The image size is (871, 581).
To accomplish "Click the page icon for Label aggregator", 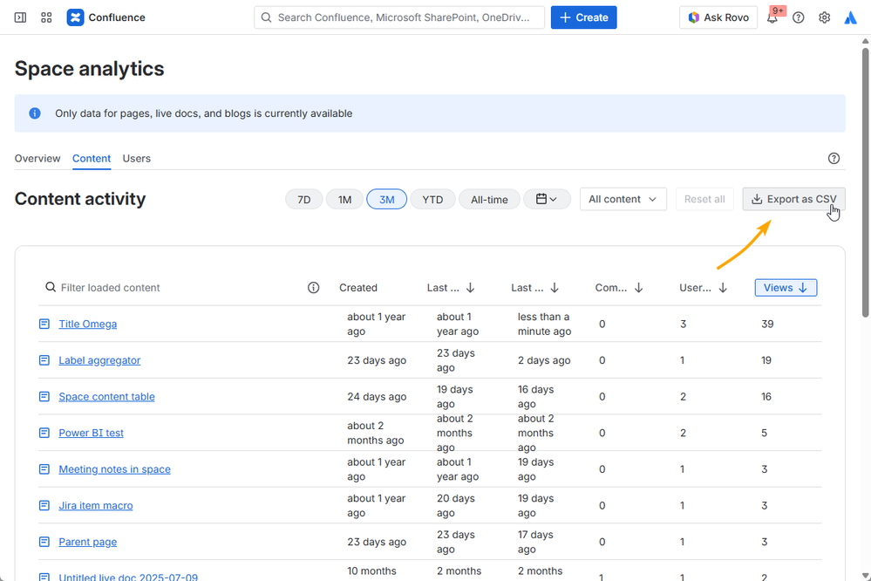I will 44,360.
